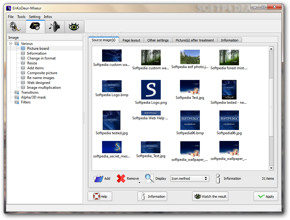Screen dimensions: 290x220
Task: Open the Setting menu
Action: 35,16
